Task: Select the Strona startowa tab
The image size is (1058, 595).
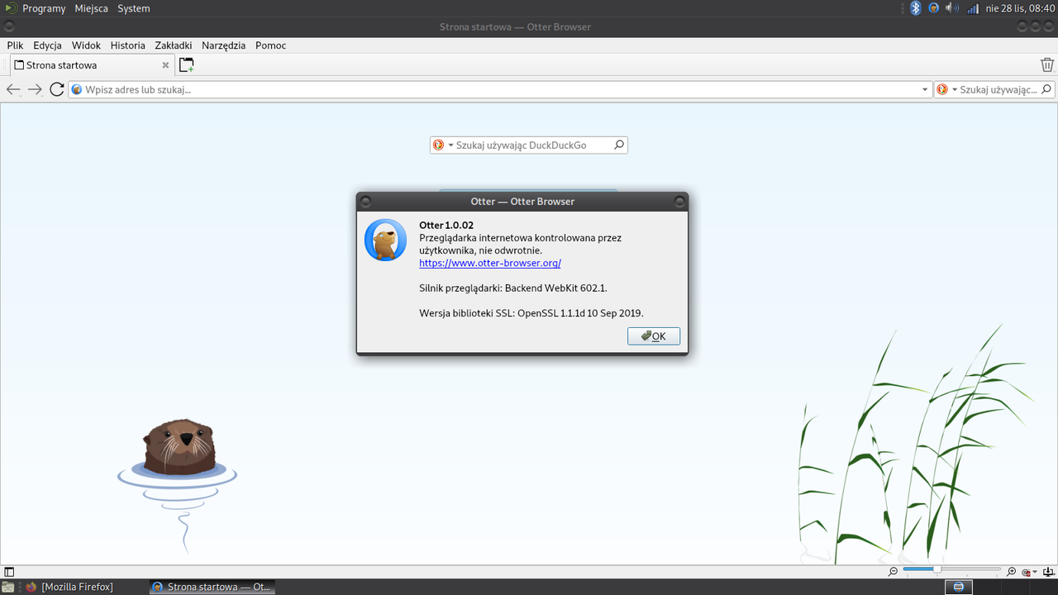Action: [x=91, y=65]
